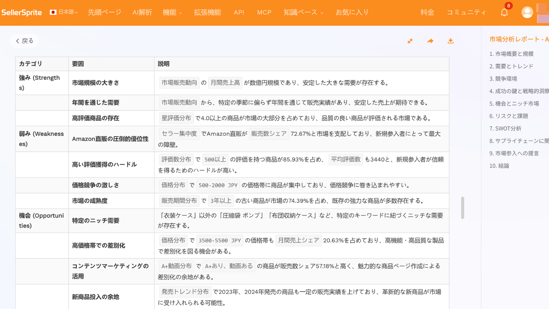Click the 平均評価数 tag
This screenshot has height=309, width=549.
[346, 160]
